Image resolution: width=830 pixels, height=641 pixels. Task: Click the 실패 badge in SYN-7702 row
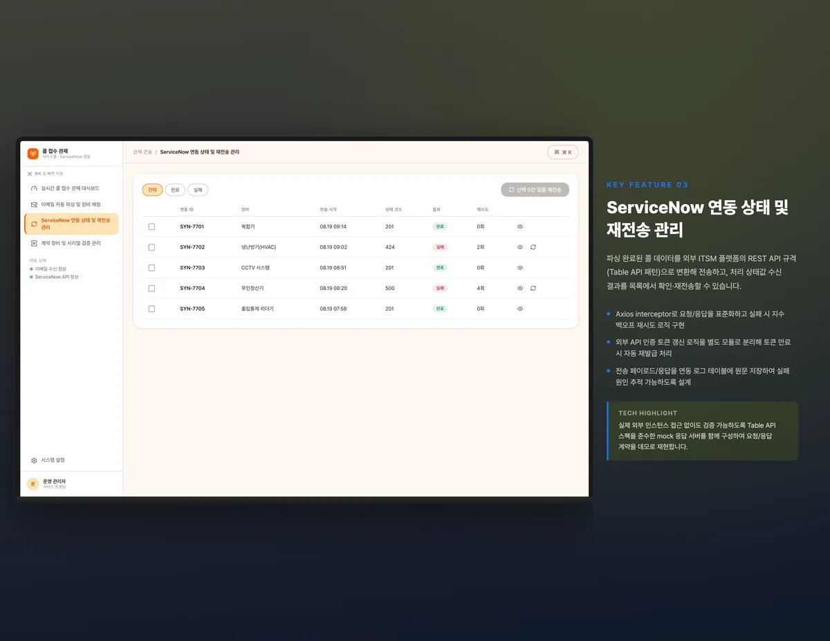440,247
